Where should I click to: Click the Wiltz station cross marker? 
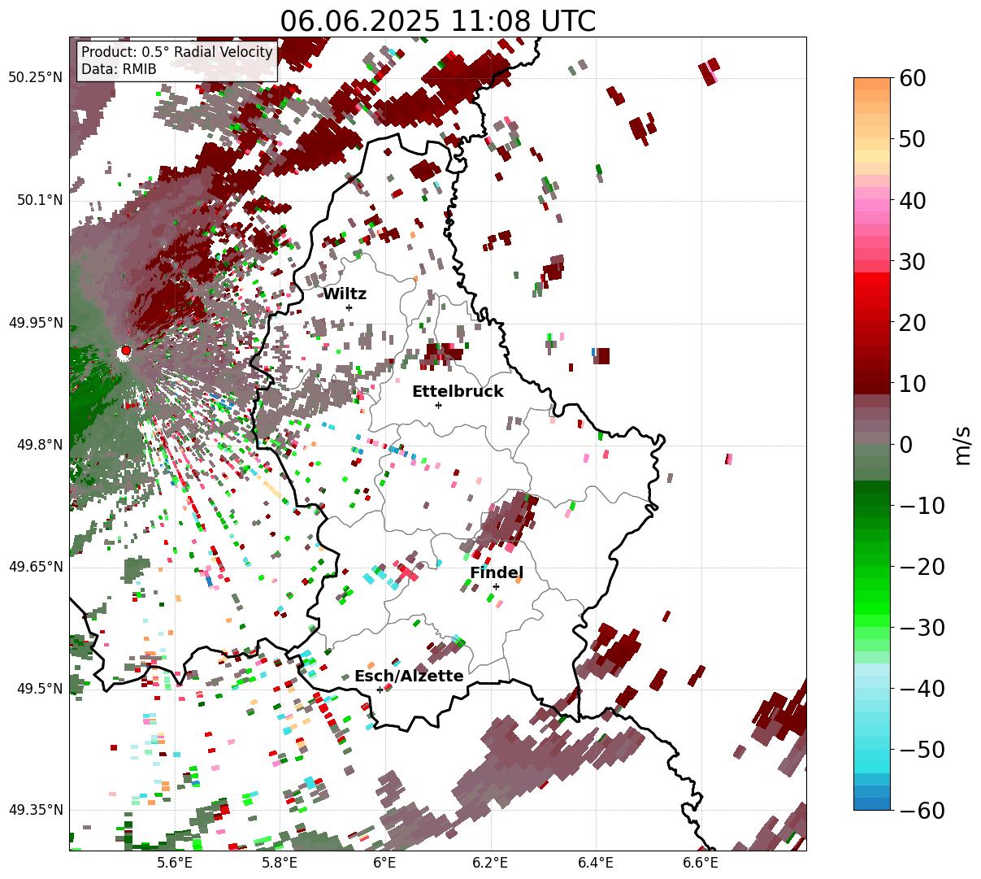pos(349,307)
